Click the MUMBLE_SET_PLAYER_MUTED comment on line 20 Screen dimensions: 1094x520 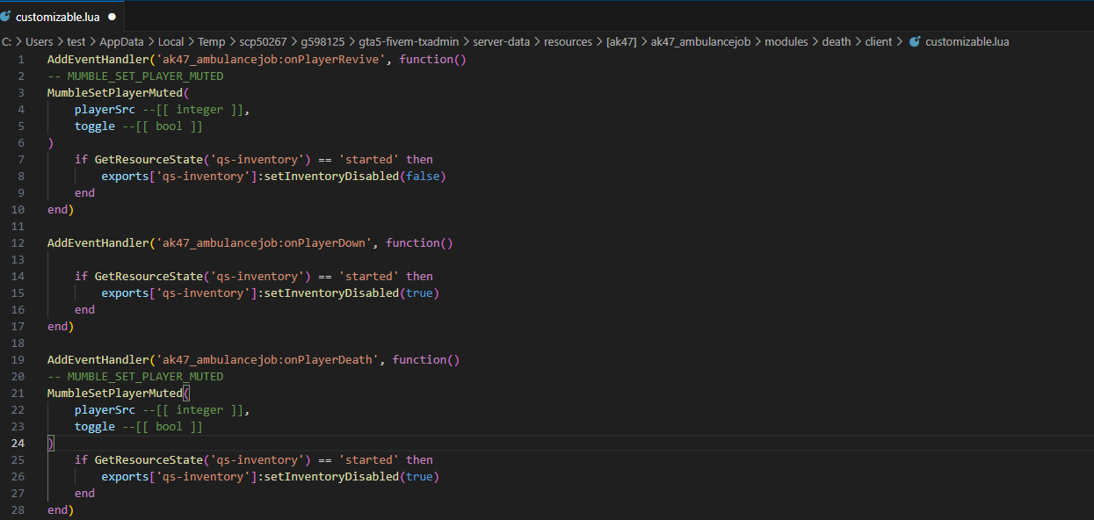coord(135,377)
